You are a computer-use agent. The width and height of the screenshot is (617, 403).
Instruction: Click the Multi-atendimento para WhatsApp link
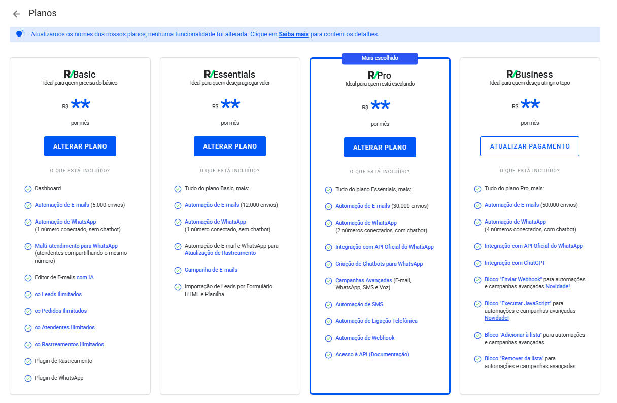click(x=76, y=246)
